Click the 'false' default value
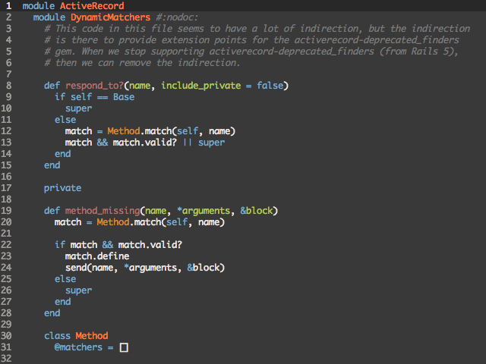The height and width of the screenshot is (364, 486). (270, 86)
